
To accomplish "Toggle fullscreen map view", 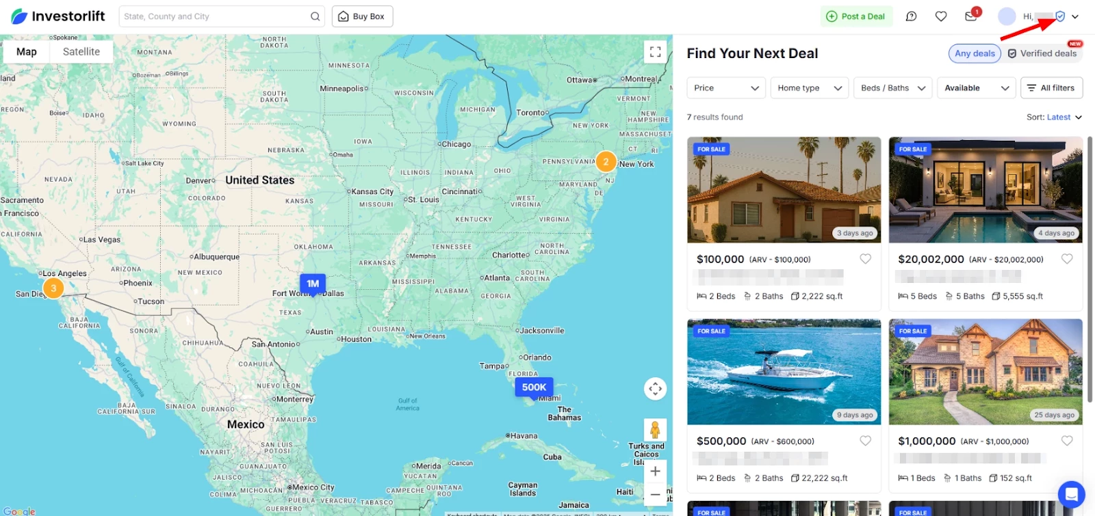I will pos(655,51).
